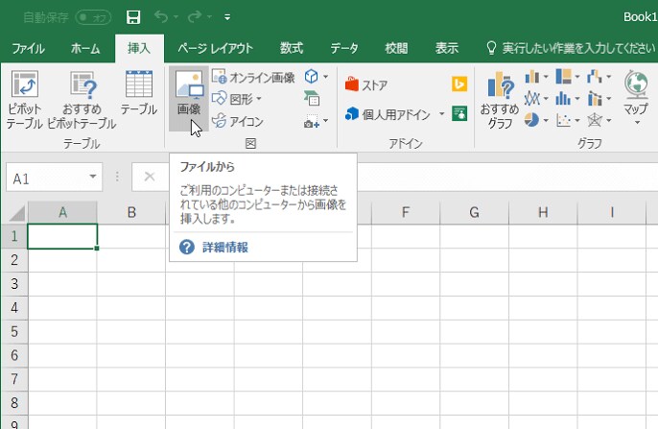Click おすすめピボットテーブル button
Image resolution: width=658 pixels, height=429 pixels.
[x=82, y=100]
